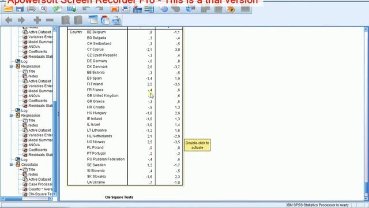Image resolution: width=369 pixels, height=208 pixels.
Task: Insert a new heading
Action: click(93, 20)
